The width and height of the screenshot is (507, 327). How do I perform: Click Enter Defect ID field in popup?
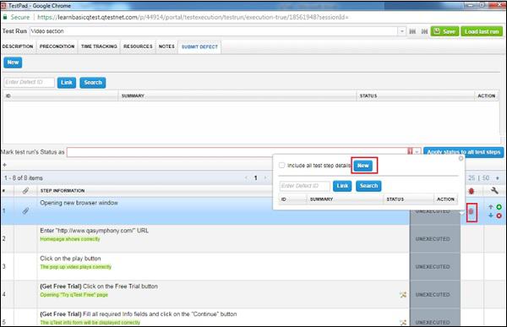pos(304,186)
